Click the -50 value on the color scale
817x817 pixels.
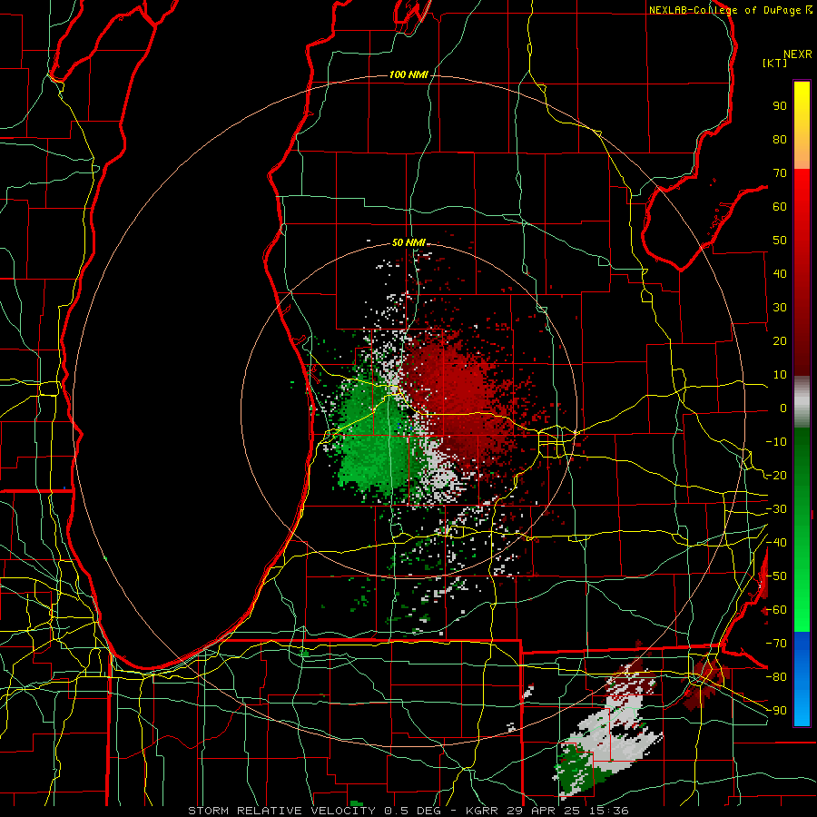776,576
